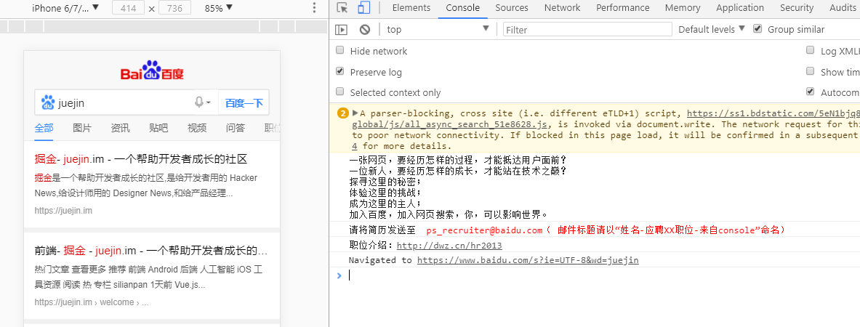The width and height of the screenshot is (860, 327).
Task: Click the 百度一下 search button
Action: [244, 102]
